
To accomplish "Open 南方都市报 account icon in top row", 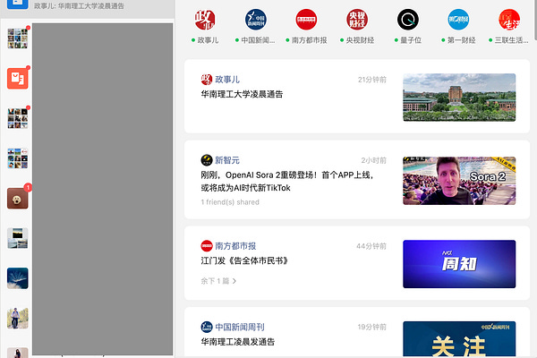I will [306, 20].
